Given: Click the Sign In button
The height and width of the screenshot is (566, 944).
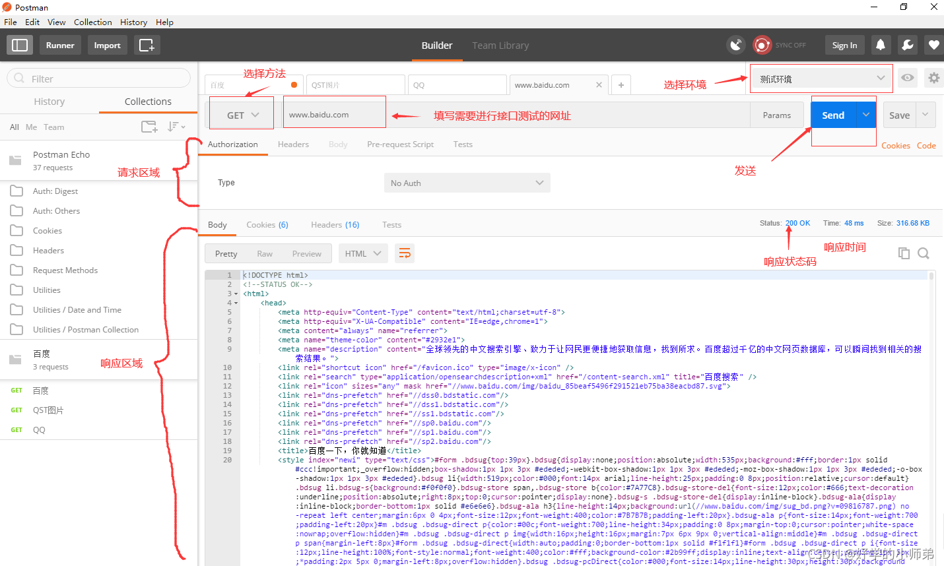Looking at the screenshot, I should pos(844,45).
